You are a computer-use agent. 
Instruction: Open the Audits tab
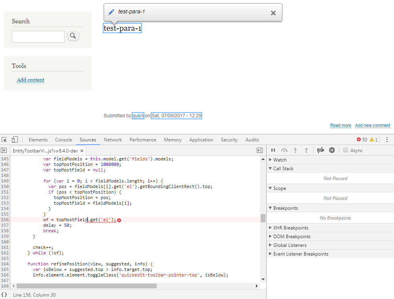[x=252, y=140]
